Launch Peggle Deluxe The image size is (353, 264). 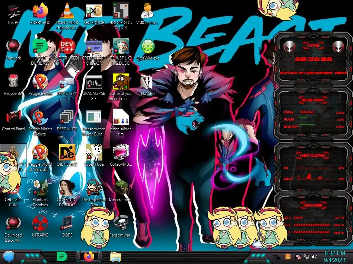click(x=40, y=85)
